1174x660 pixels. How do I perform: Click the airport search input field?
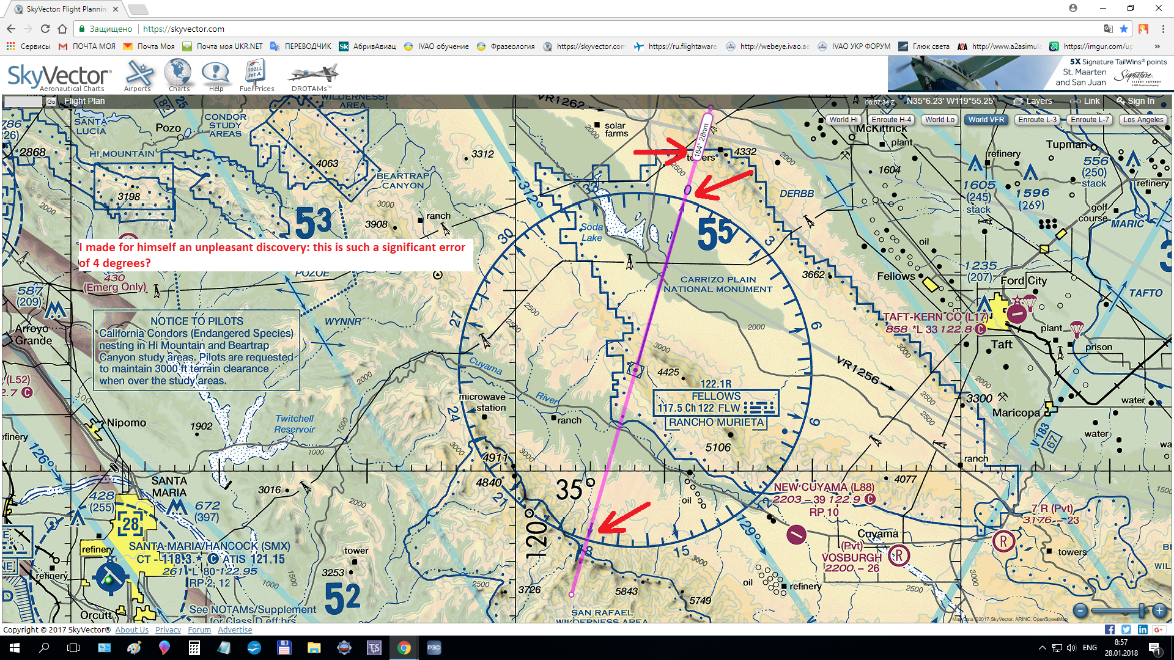pyautogui.click(x=23, y=101)
